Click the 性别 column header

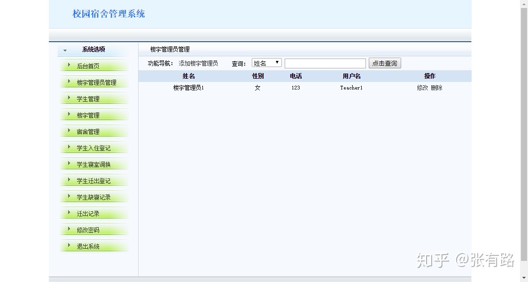(x=258, y=76)
